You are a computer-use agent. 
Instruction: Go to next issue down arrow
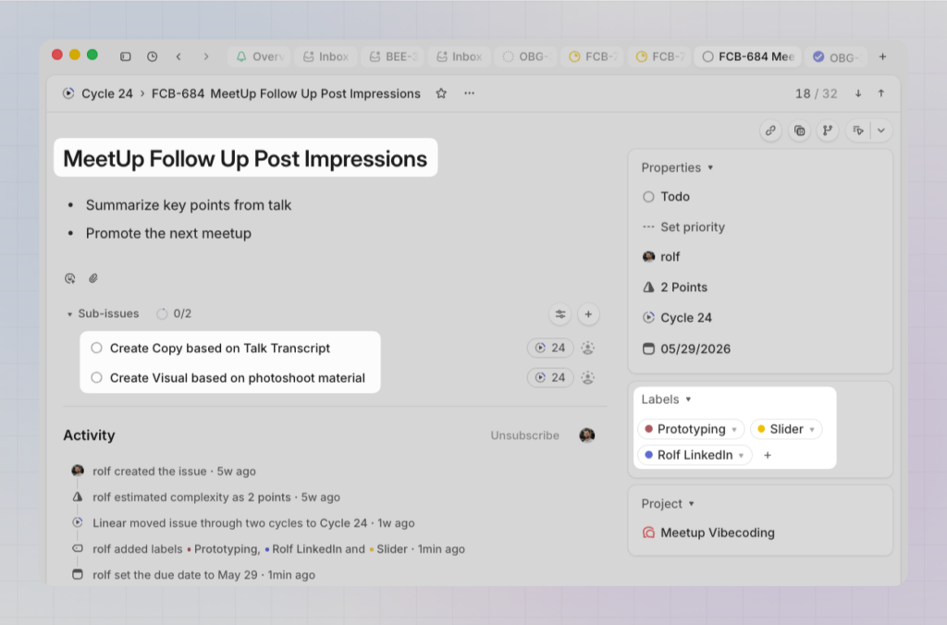[x=858, y=93]
